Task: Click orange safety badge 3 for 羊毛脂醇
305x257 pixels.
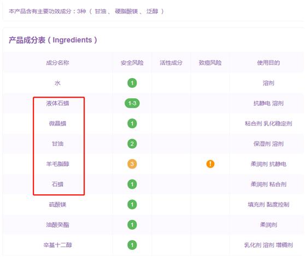Action: [x=132, y=164]
